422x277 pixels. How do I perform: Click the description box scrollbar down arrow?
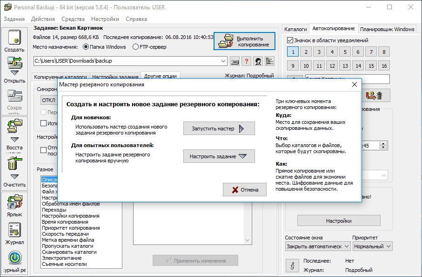click(248, 240)
